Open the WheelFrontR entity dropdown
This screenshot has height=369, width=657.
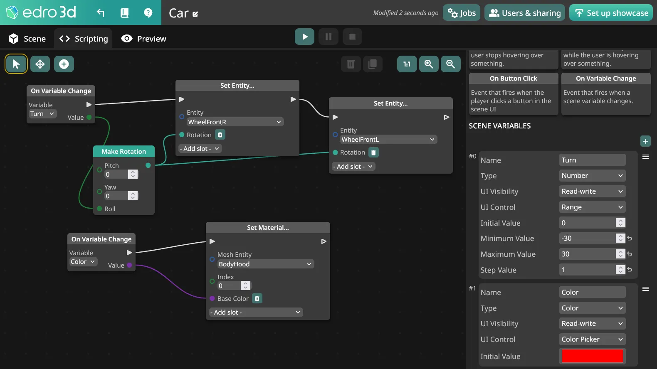(235, 122)
